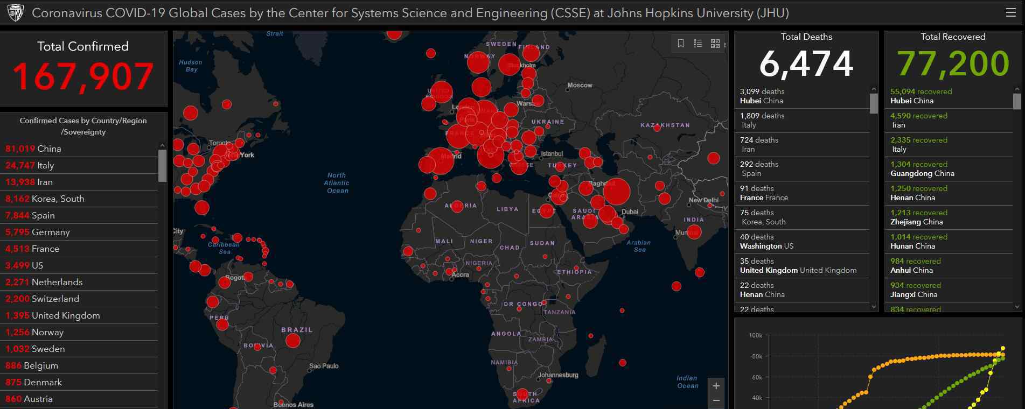The width and height of the screenshot is (1025, 409).
Task: Select Hubei China deaths entry
Action: coord(802,96)
